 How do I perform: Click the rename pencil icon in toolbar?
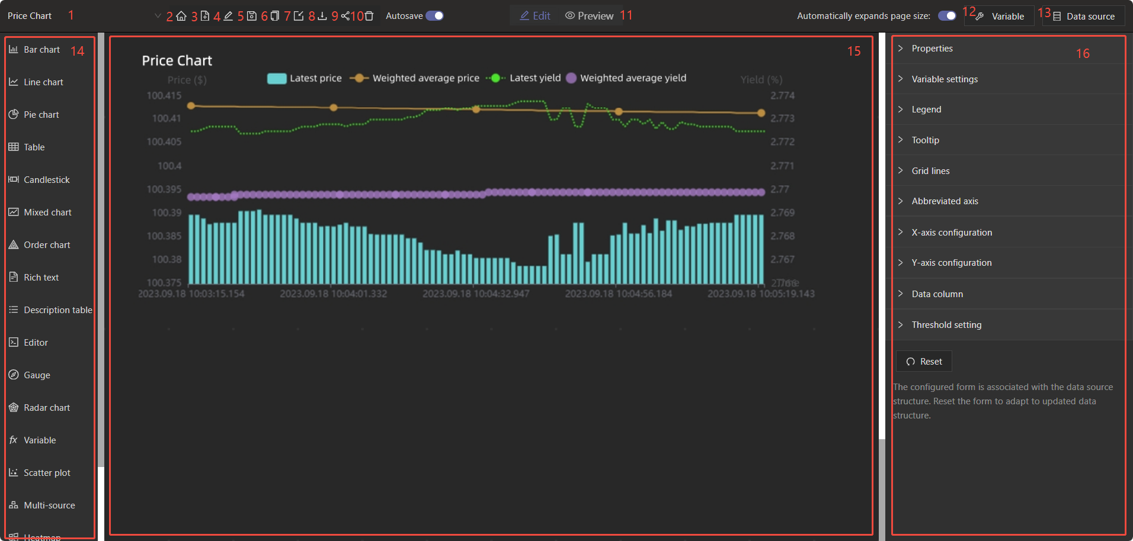[228, 16]
